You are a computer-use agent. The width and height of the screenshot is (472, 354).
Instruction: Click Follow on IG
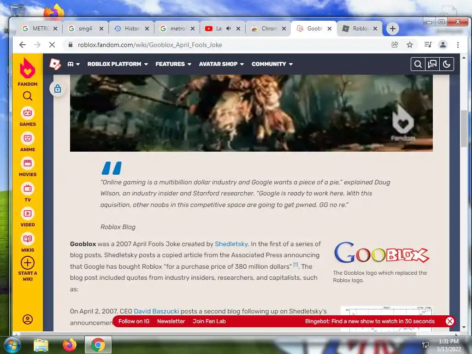(134, 321)
